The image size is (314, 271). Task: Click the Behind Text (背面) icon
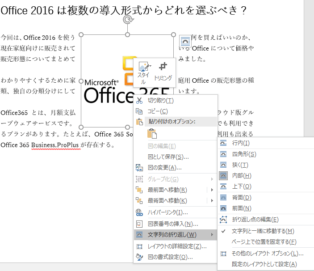pyautogui.click(x=223, y=198)
